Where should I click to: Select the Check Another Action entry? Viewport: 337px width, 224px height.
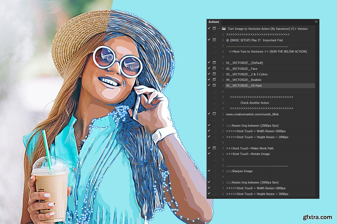[254, 103]
